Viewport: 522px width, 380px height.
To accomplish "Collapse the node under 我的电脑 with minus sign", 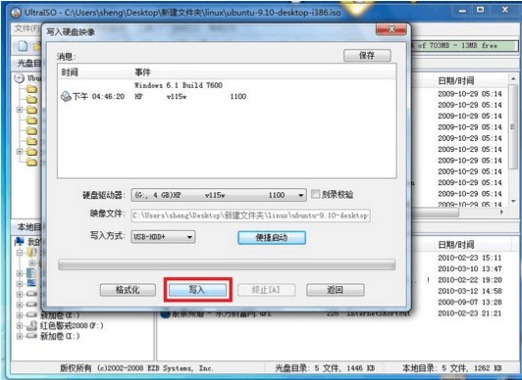I will tap(20, 253).
